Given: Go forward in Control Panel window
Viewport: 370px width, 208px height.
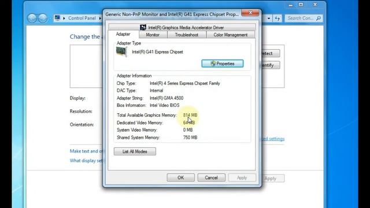Looking at the screenshot, I should point(42,18).
